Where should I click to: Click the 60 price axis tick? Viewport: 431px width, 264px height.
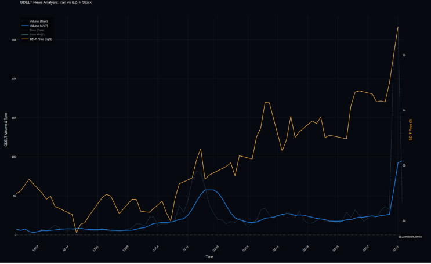(404, 220)
